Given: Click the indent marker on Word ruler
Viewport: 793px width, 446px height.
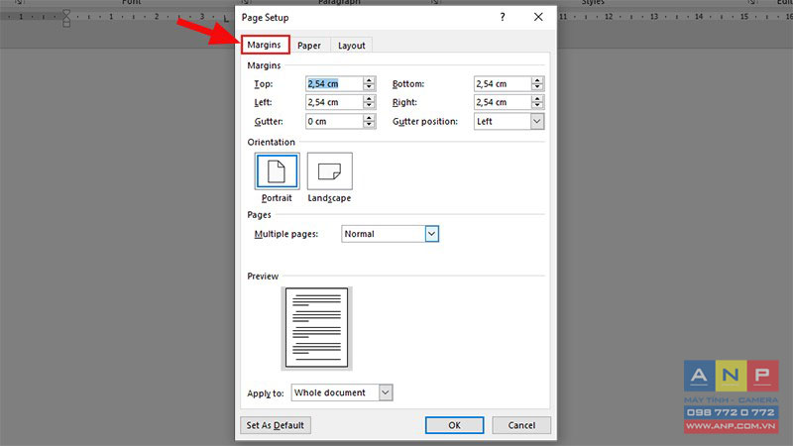Looking at the screenshot, I should pyautogui.click(x=66, y=18).
